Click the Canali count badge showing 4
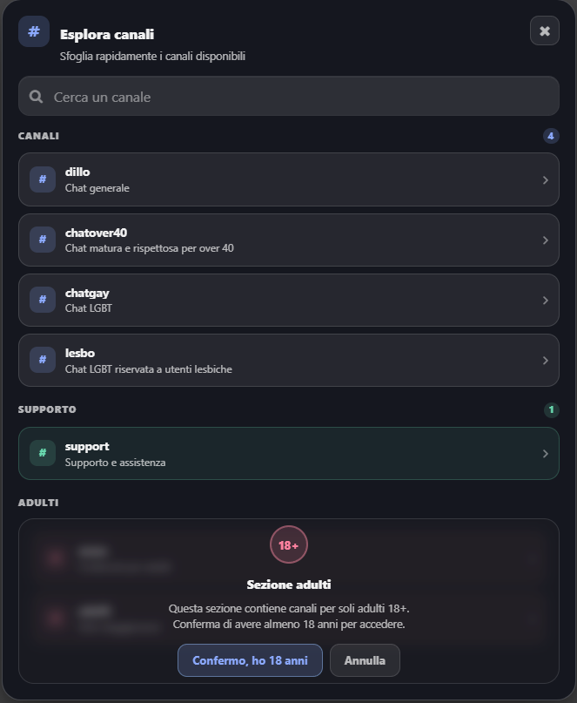The image size is (577, 703). [x=550, y=136]
